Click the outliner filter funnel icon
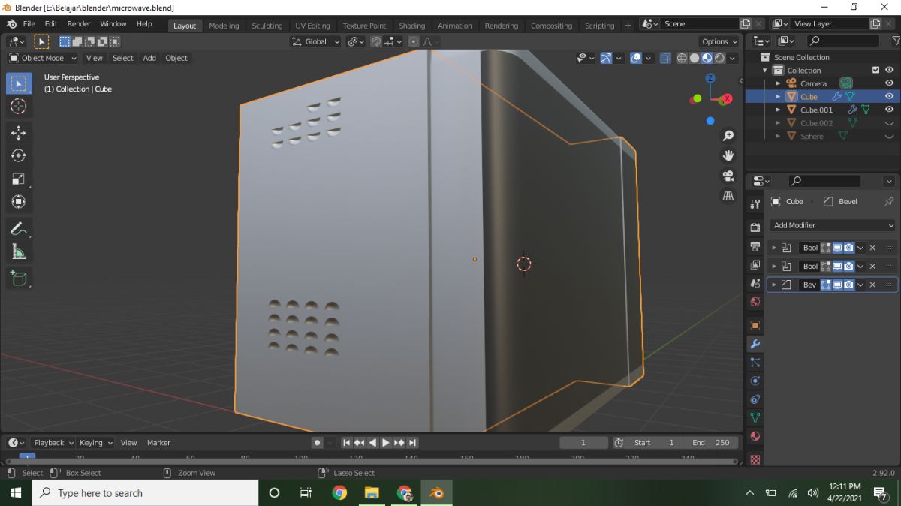 (x=896, y=41)
